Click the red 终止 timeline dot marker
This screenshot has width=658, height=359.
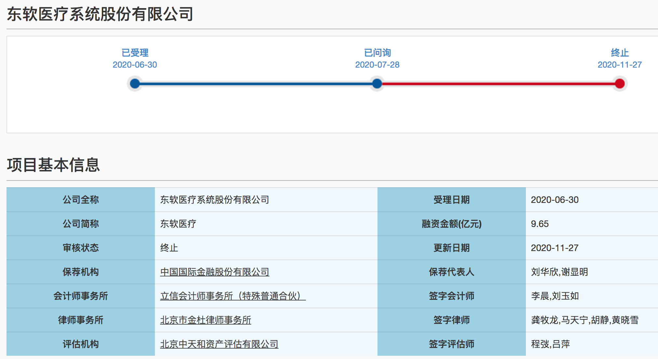(620, 84)
